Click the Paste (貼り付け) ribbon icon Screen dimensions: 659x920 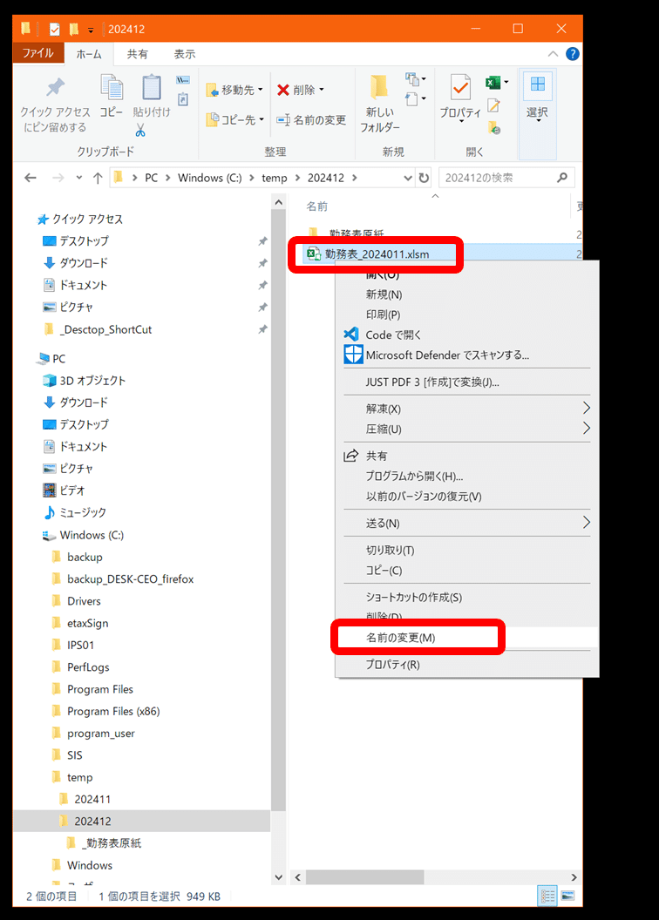click(152, 96)
